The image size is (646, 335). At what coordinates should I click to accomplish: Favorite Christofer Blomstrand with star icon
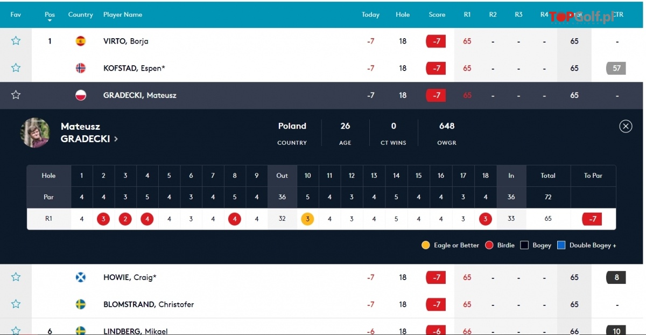pos(16,304)
